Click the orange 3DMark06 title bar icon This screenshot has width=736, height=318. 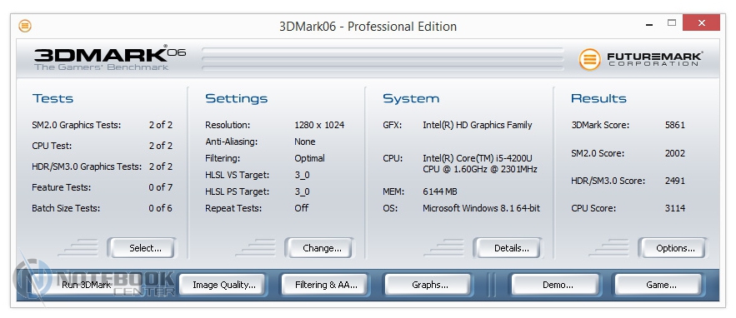(25, 25)
